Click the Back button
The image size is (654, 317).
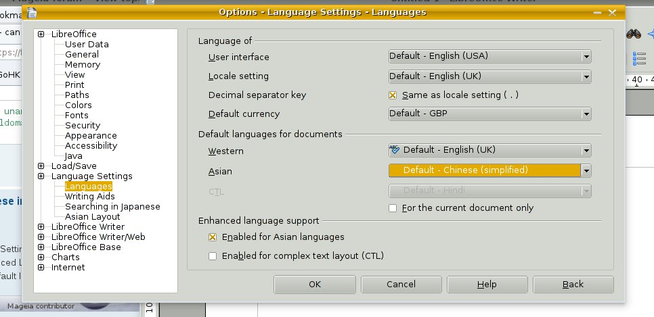573,285
